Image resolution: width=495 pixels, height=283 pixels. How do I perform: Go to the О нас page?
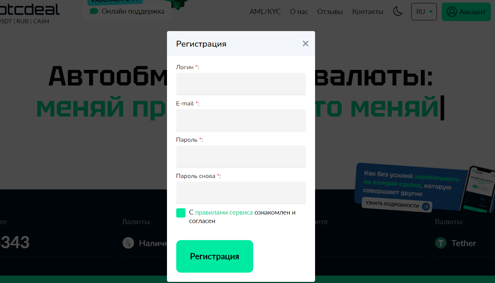[299, 12]
